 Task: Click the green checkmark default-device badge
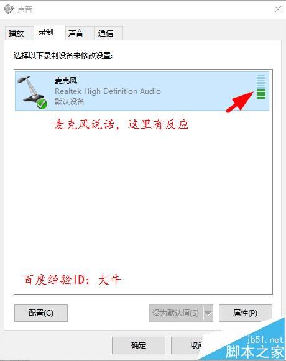42,104
